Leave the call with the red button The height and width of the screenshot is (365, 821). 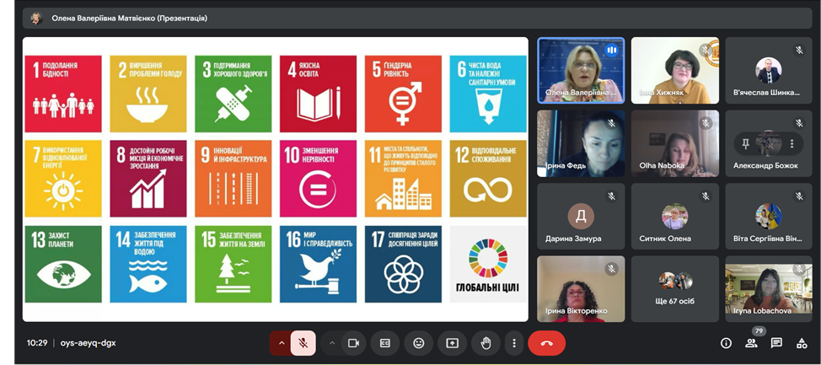(547, 343)
